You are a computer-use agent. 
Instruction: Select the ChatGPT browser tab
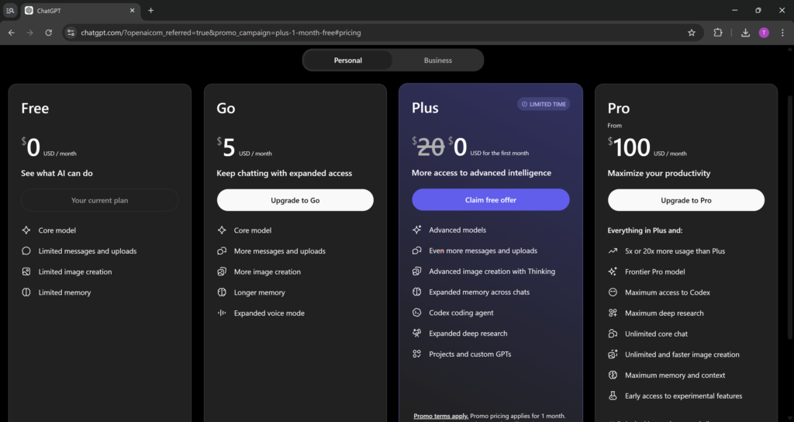click(x=81, y=10)
